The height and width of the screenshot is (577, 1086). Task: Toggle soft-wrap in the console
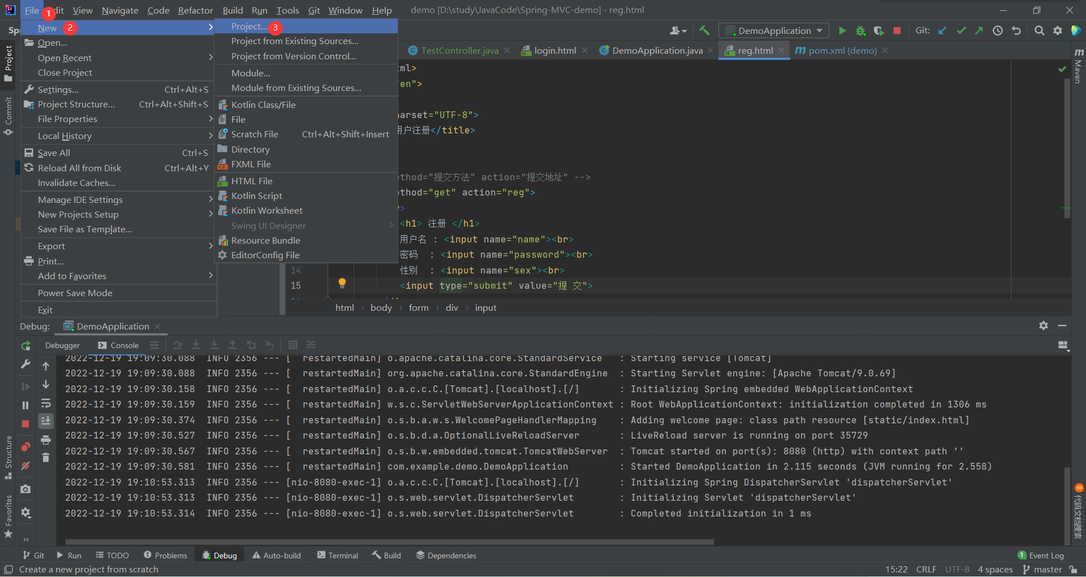[46, 403]
